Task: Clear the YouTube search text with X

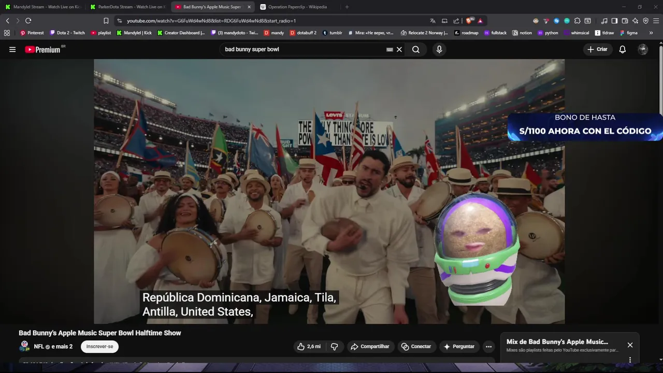Action: (399, 50)
